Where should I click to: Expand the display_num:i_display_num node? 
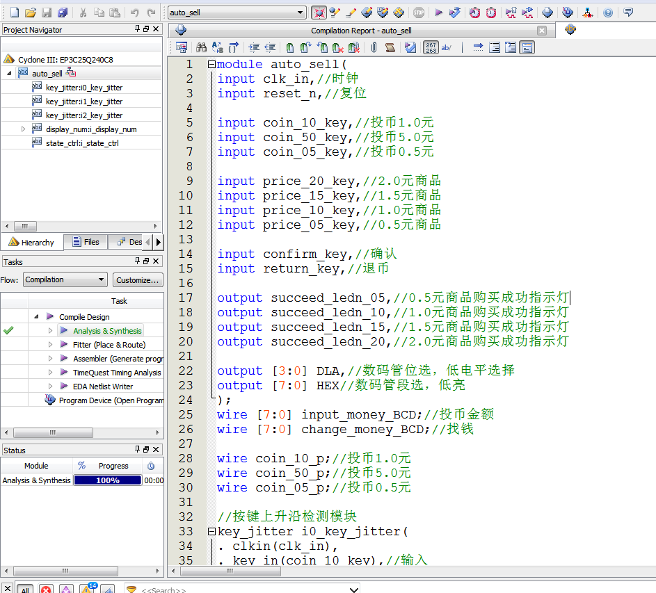[23, 129]
